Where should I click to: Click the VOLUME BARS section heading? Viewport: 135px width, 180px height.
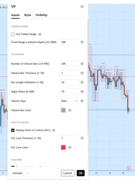coord(18,54)
